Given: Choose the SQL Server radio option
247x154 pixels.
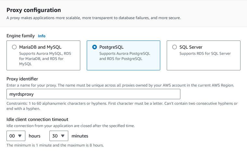Looking at the screenshot, I should (175, 47).
